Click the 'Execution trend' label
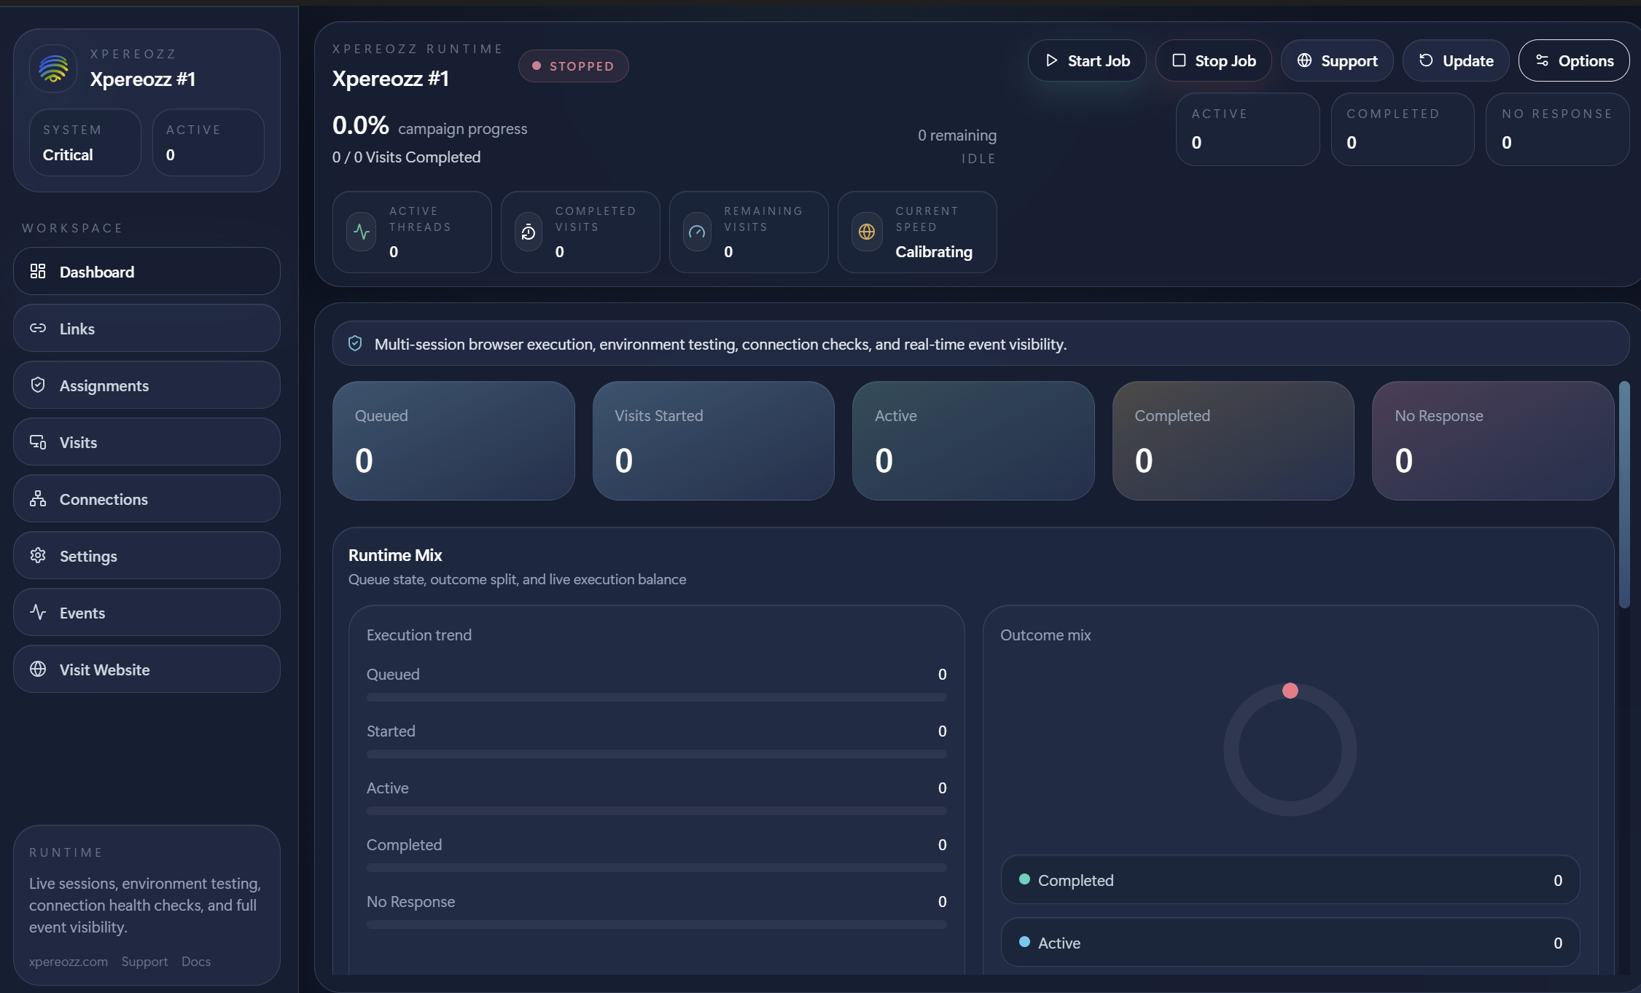The image size is (1641, 993). [419, 635]
